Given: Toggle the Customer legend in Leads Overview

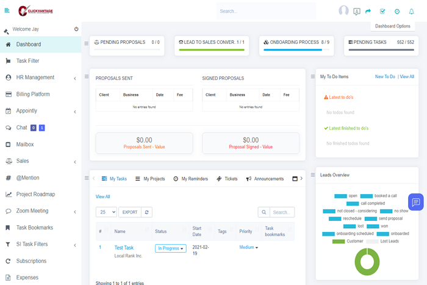Looking at the screenshot, I should pos(348,241).
